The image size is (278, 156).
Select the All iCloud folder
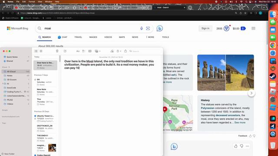pyautogui.click(x=16, y=71)
